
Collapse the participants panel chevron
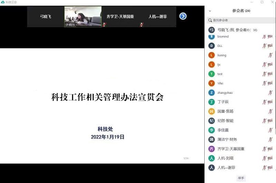pyautogui.click(x=210, y=11)
